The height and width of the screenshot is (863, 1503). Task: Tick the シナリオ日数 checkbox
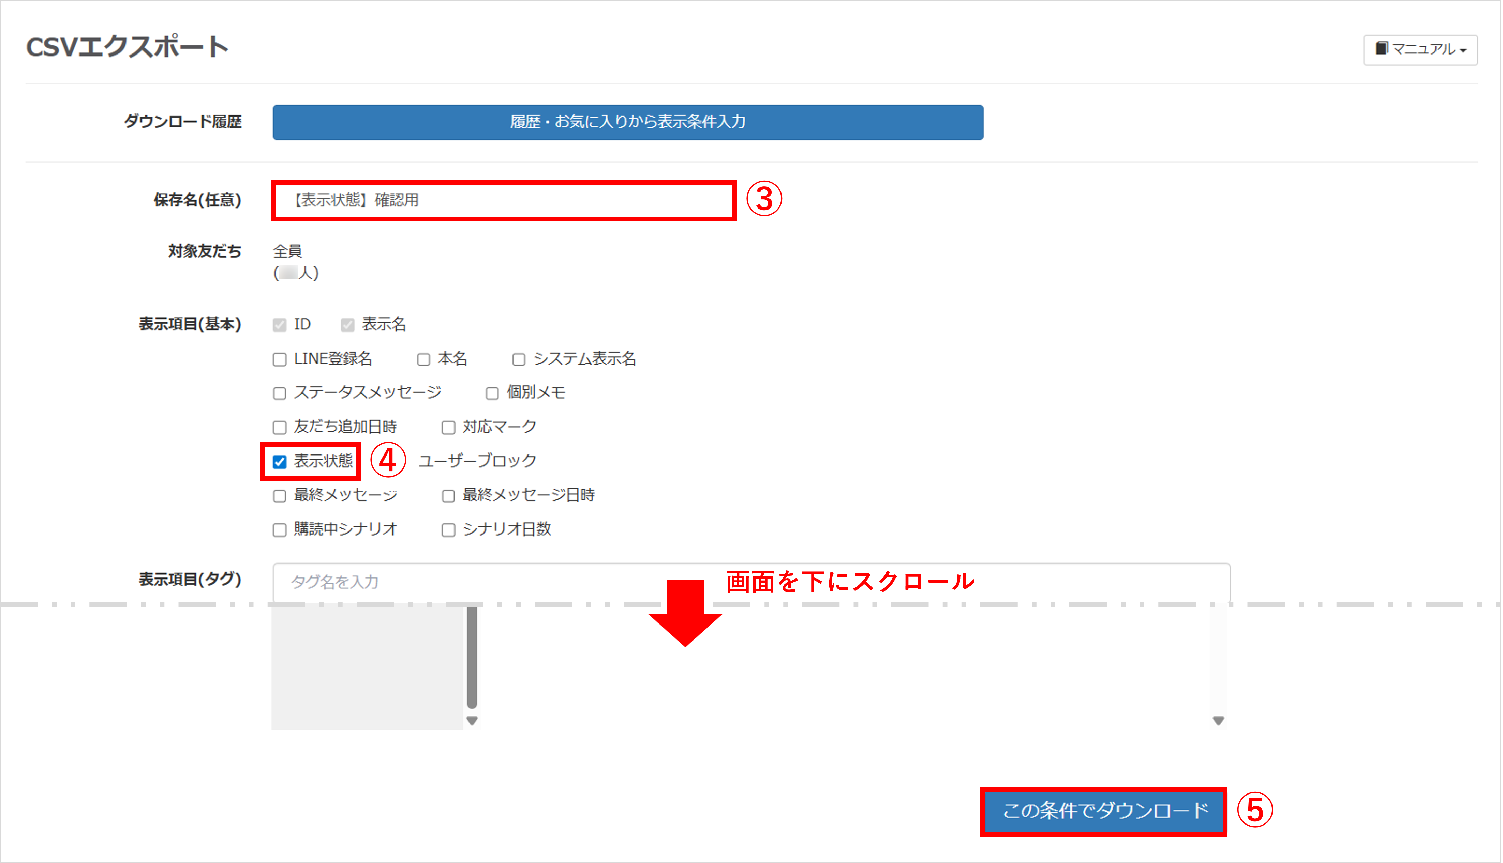pos(448,530)
